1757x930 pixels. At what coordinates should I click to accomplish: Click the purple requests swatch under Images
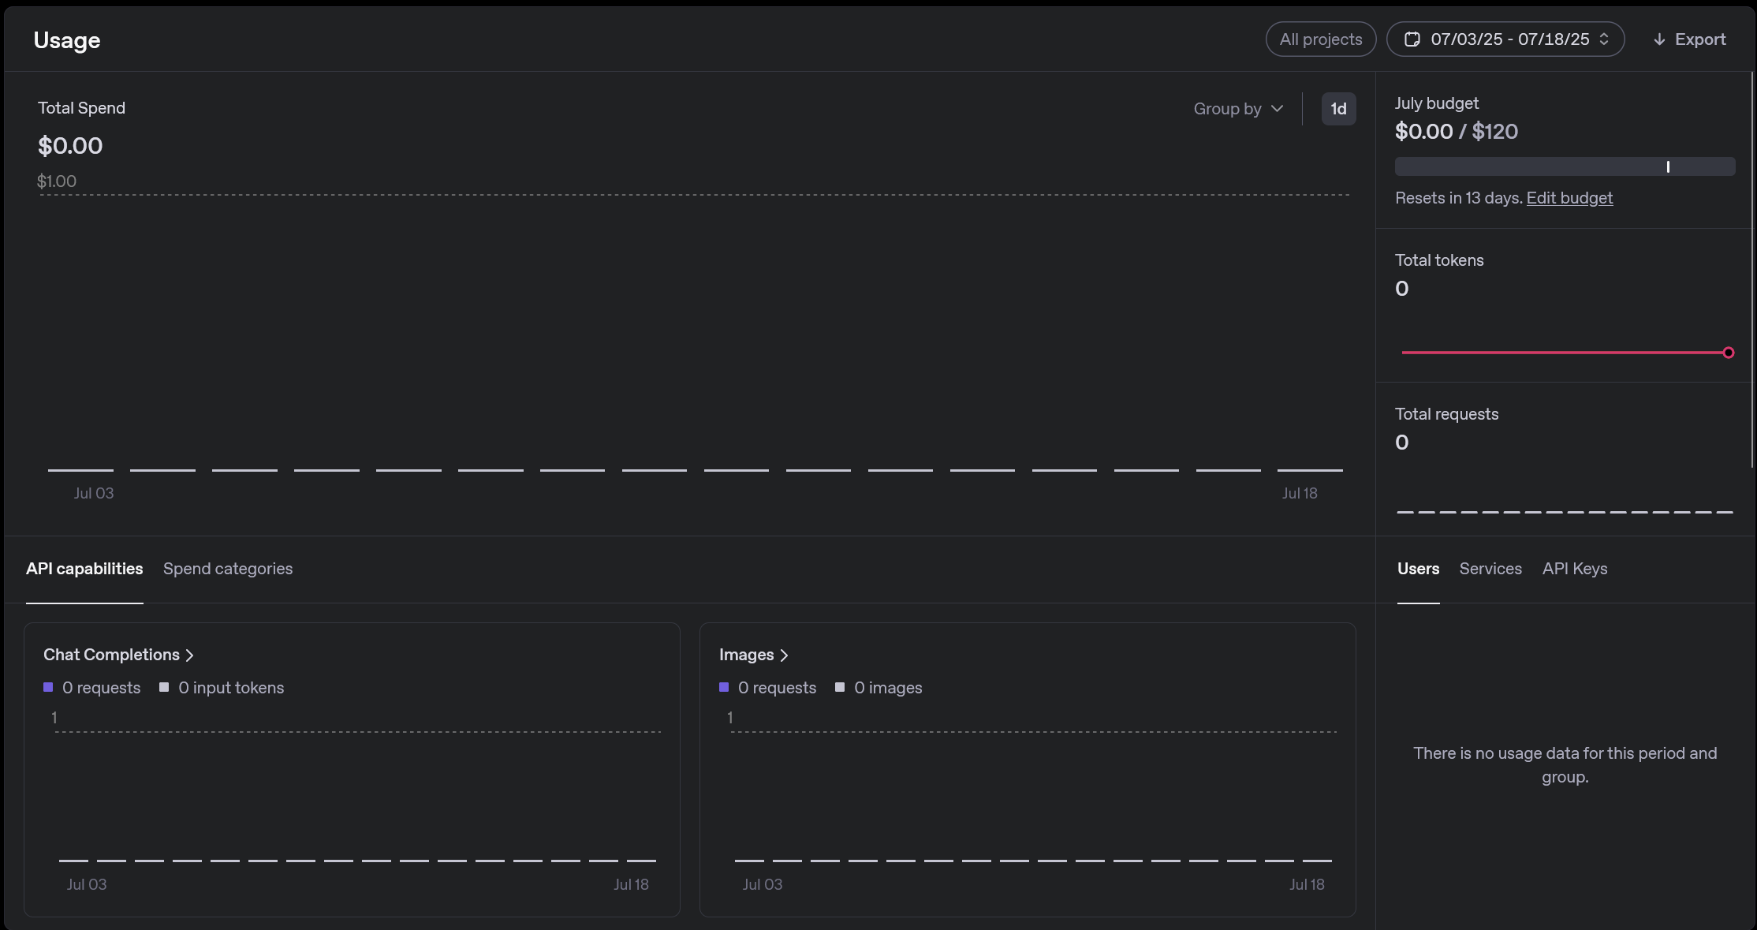click(724, 687)
